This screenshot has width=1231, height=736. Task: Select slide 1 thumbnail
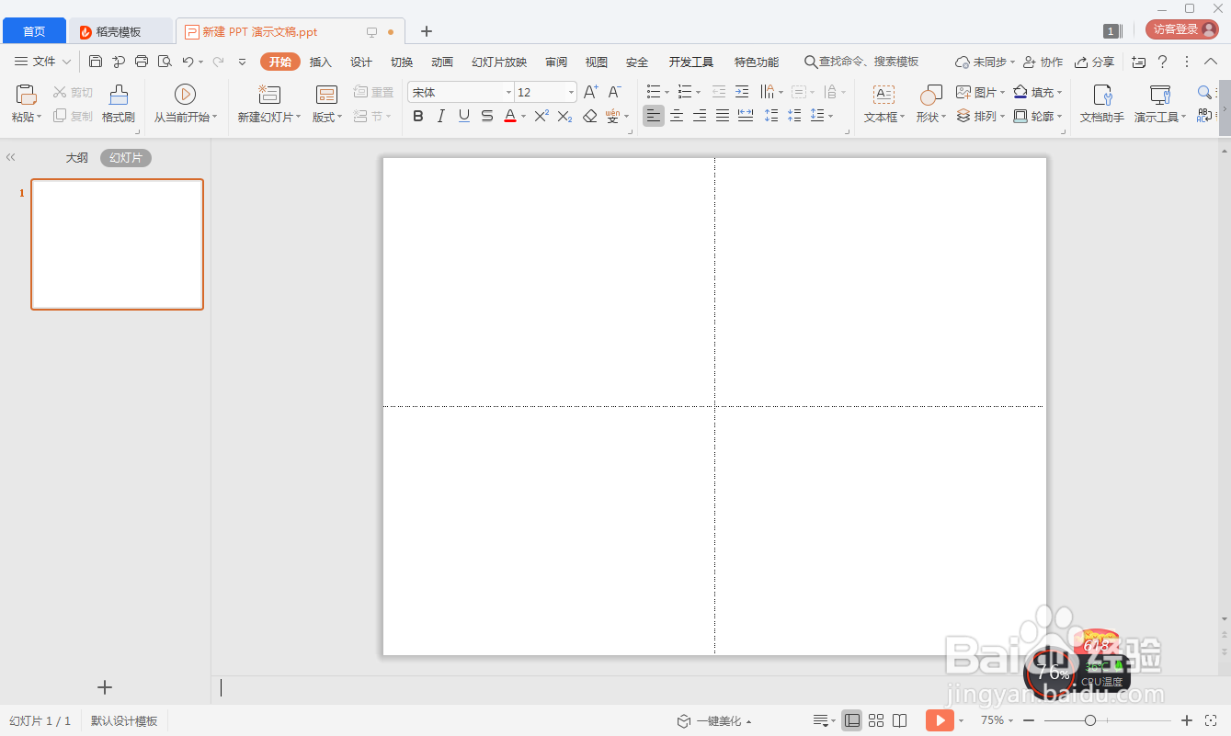(118, 244)
